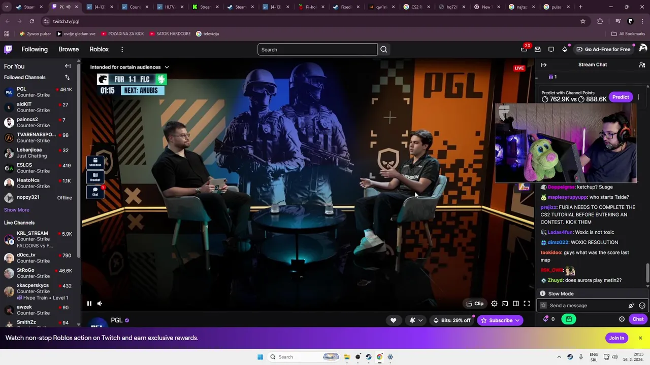
Task: Switch to HLTV browser tab
Action: click(171, 7)
